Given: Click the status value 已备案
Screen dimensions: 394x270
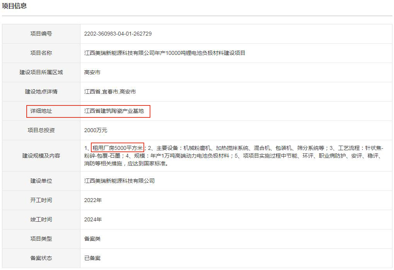Looking at the screenshot, I should (92, 258).
